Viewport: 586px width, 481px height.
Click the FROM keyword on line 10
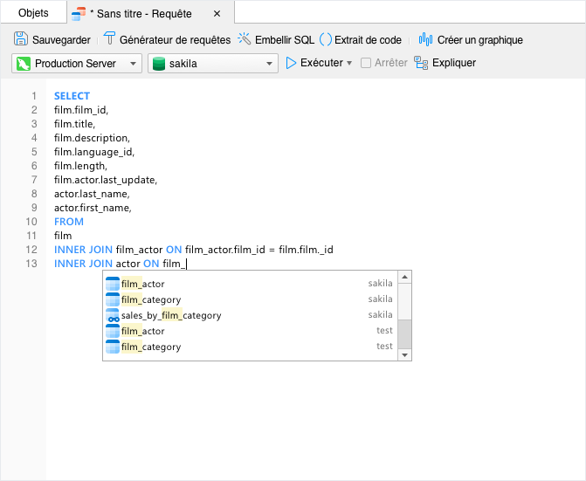pyautogui.click(x=69, y=222)
